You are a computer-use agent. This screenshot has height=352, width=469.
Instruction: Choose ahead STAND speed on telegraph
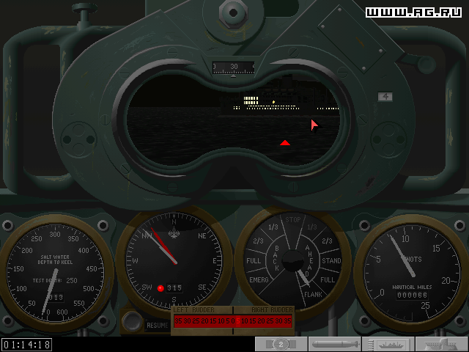click(331, 260)
